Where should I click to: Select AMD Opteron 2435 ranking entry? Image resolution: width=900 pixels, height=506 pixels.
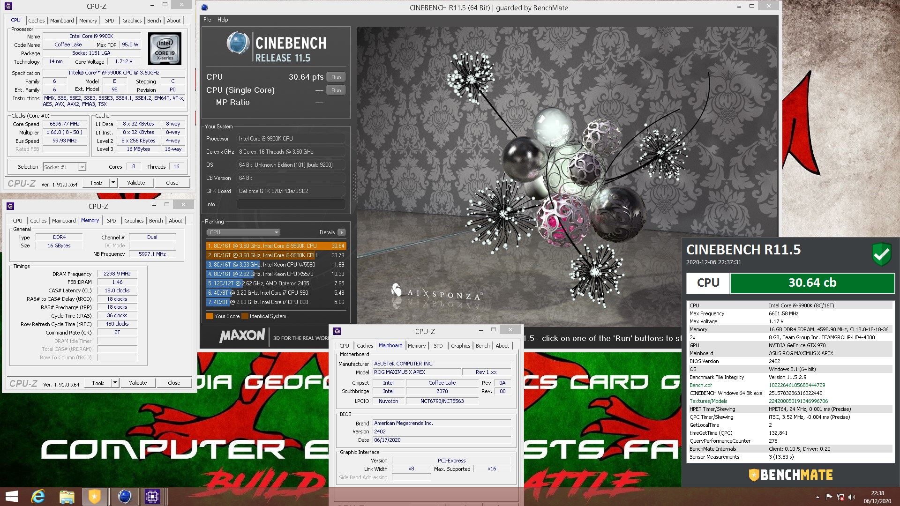tap(276, 283)
